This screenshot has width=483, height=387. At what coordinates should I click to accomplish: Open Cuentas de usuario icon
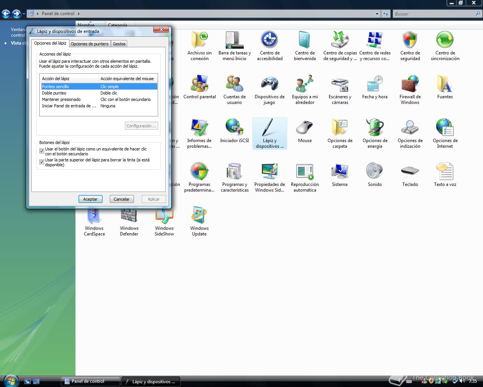(234, 90)
